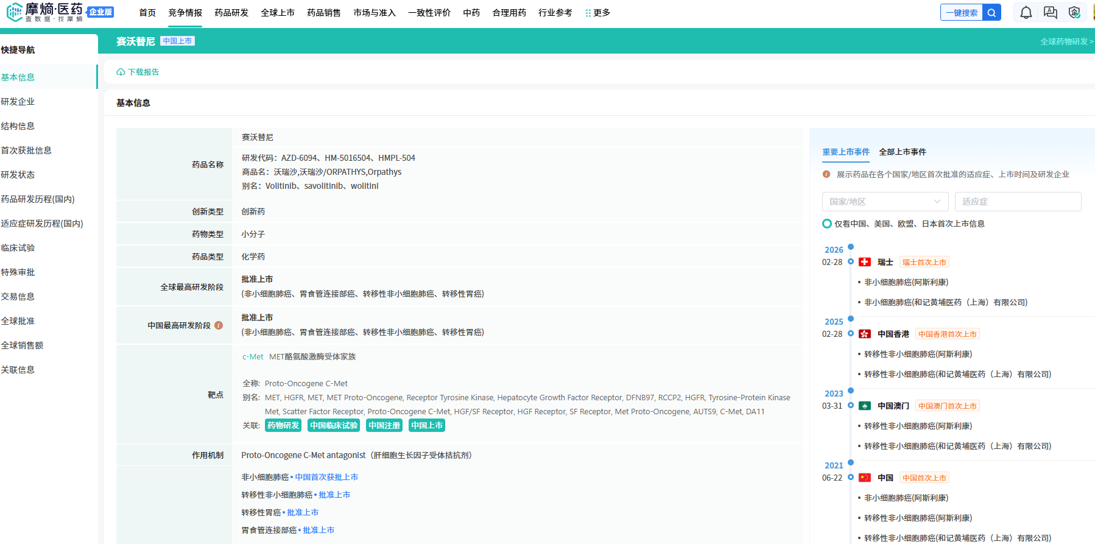Expand the 更多 navigation menu
Screen dimensions: 1095x544
click(597, 13)
